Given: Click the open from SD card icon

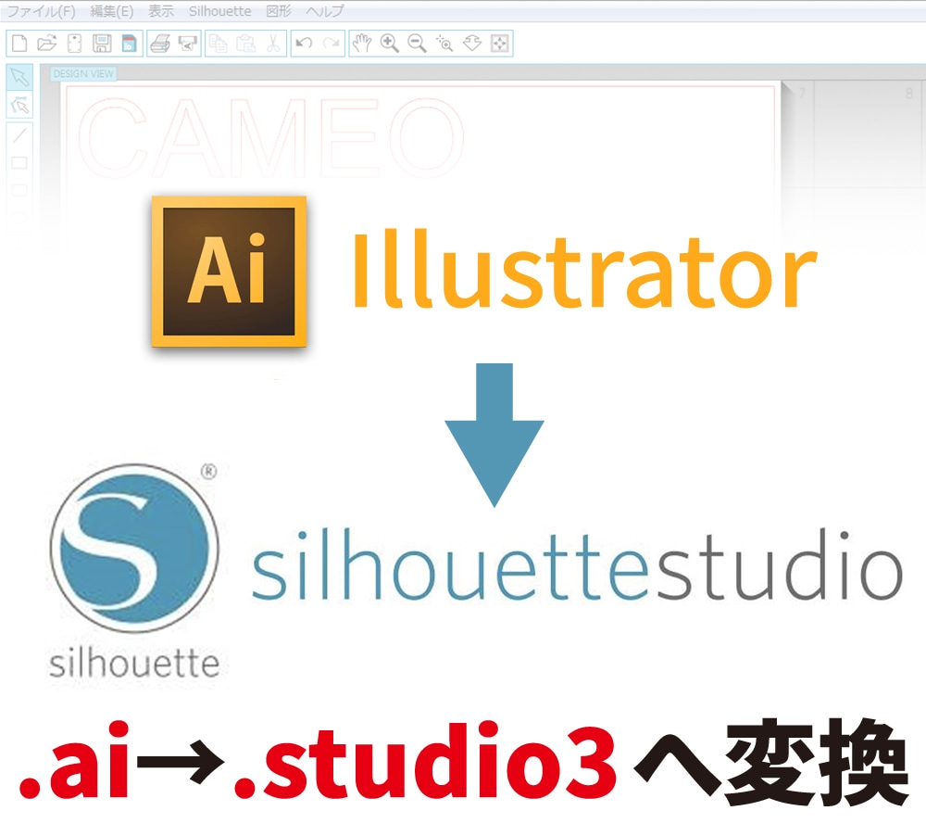Looking at the screenshot, I should [x=74, y=44].
